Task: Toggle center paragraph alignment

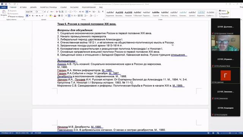Action: tap(69, 16)
